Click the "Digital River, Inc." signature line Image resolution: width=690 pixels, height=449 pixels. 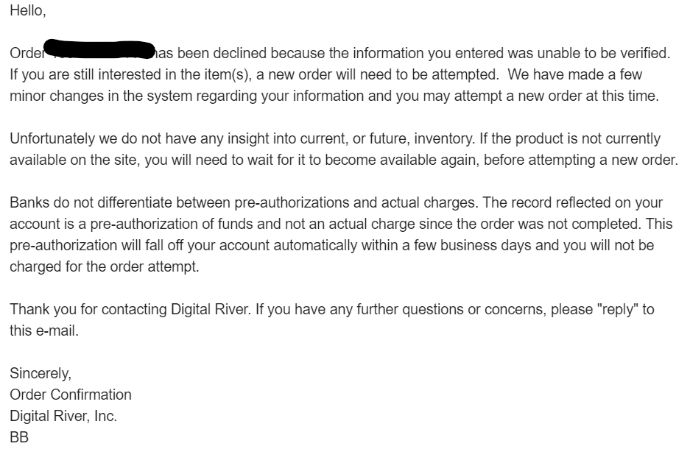pyautogui.click(x=63, y=416)
